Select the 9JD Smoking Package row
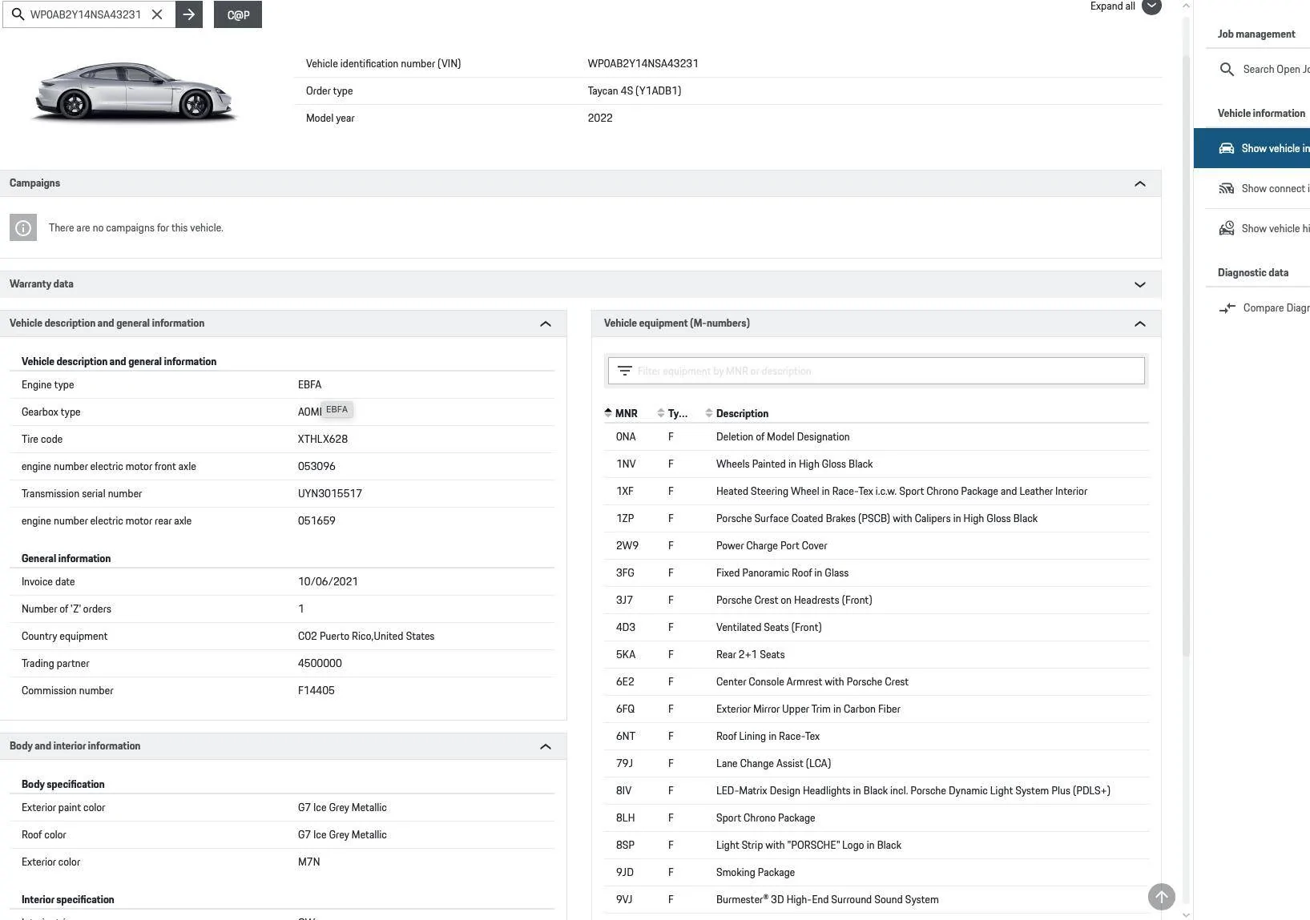This screenshot has width=1310, height=920. [x=876, y=873]
